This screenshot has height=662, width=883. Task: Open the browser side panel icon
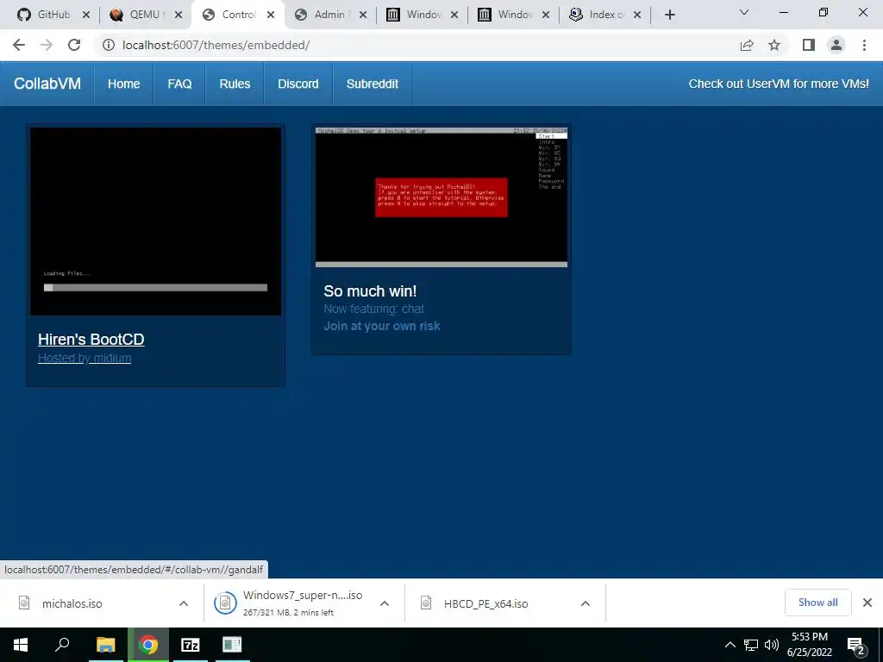[x=809, y=45]
